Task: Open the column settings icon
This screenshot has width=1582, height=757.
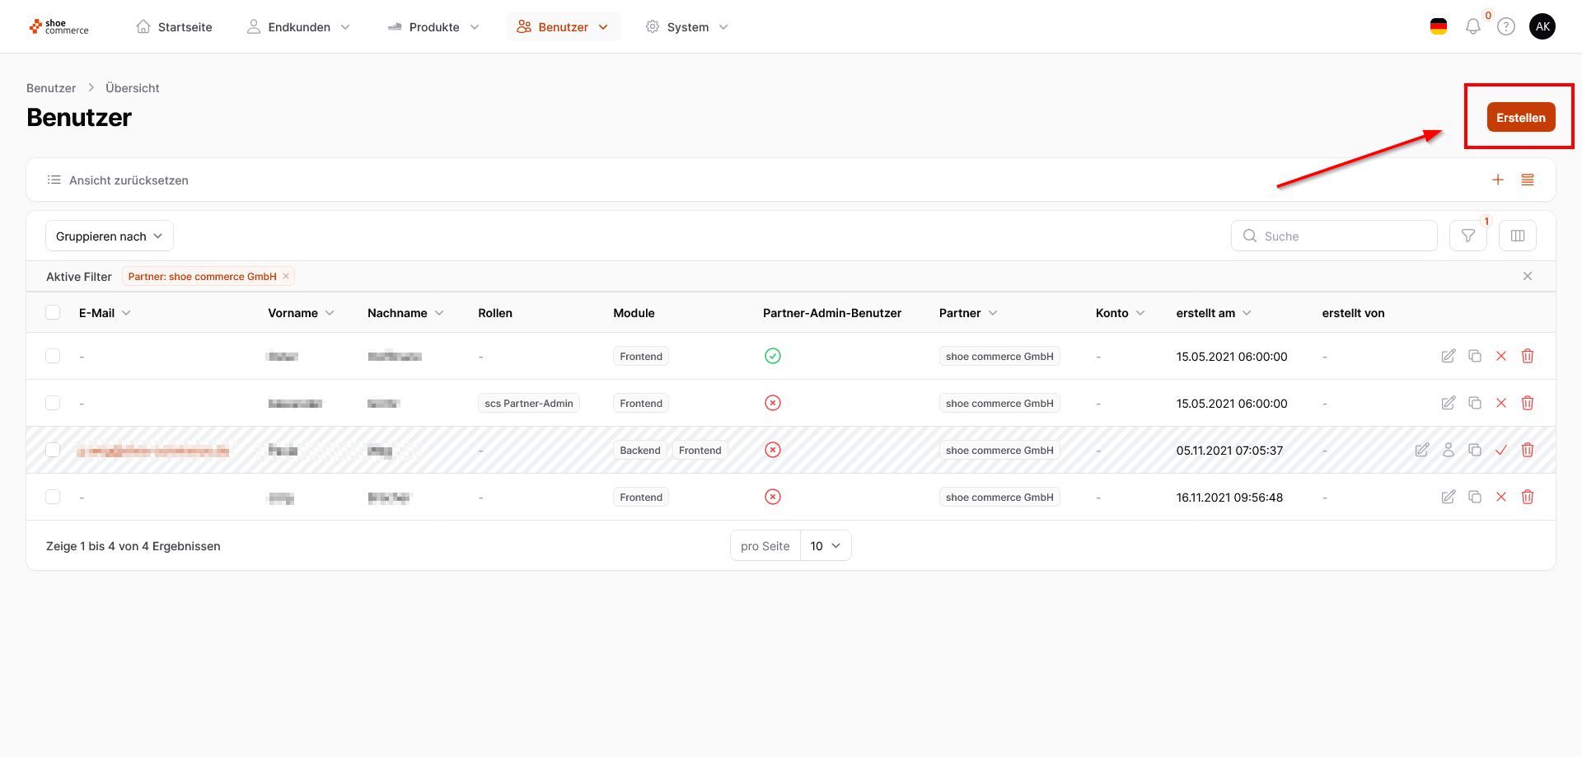Action: click(1517, 236)
